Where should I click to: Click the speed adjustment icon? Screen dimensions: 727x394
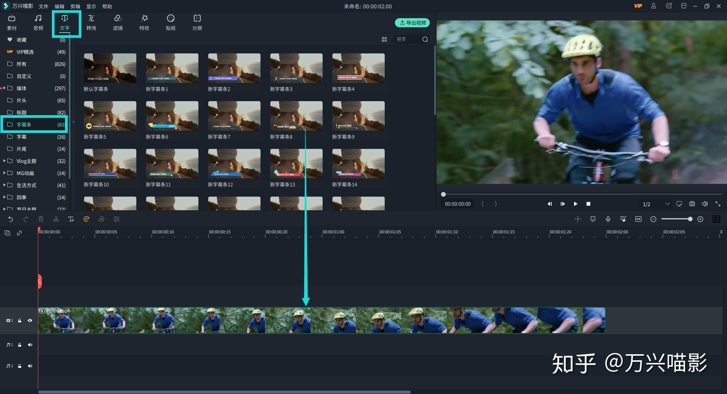point(86,219)
